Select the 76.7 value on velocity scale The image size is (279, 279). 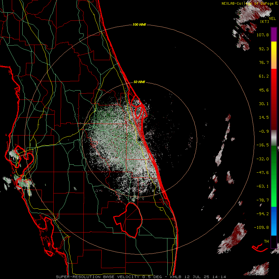264,62
